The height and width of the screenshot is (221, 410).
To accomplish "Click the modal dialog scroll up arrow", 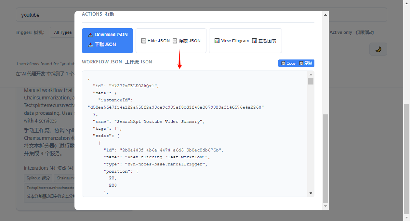I will pos(326,14).
